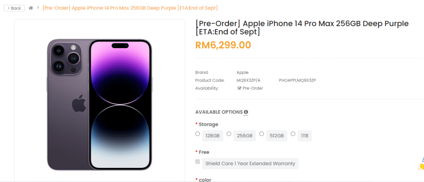Screen dimensions: 424x182
Task: Select the 128GB storage radio button
Action: (x=197, y=133)
